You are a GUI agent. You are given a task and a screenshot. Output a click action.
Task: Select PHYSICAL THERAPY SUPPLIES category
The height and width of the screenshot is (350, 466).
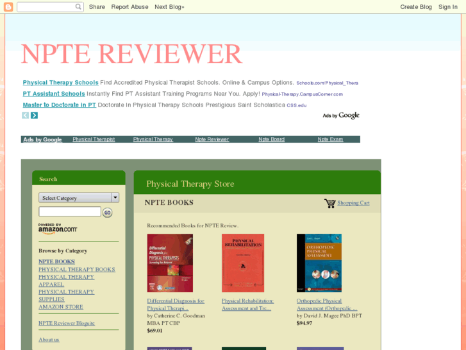coord(66,295)
